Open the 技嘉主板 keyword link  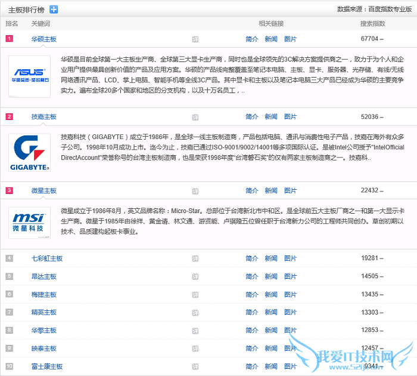point(44,117)
